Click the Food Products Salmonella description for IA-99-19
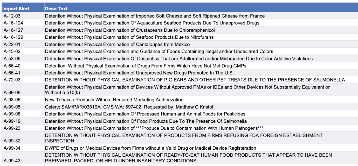This screenshot has width=358, height=166. tap(146, 121)
